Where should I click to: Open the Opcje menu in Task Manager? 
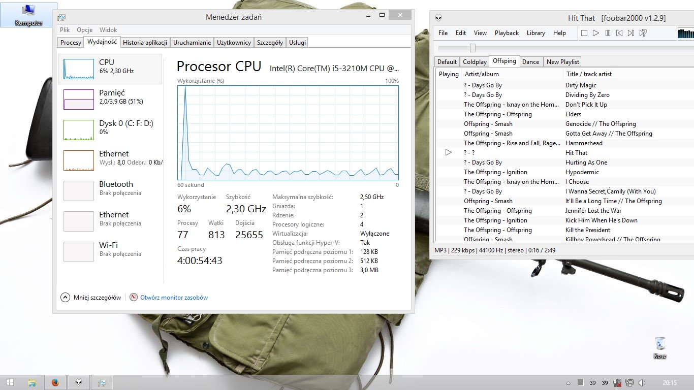coord(85,30)
